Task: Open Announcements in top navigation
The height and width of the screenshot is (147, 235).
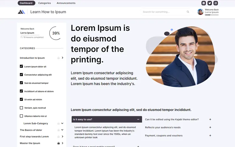Action: tap(66, 3)
